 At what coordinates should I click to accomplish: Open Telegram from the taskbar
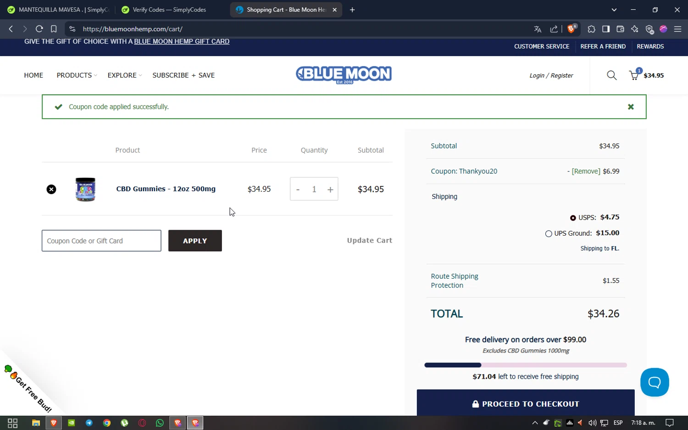(89, 423)
